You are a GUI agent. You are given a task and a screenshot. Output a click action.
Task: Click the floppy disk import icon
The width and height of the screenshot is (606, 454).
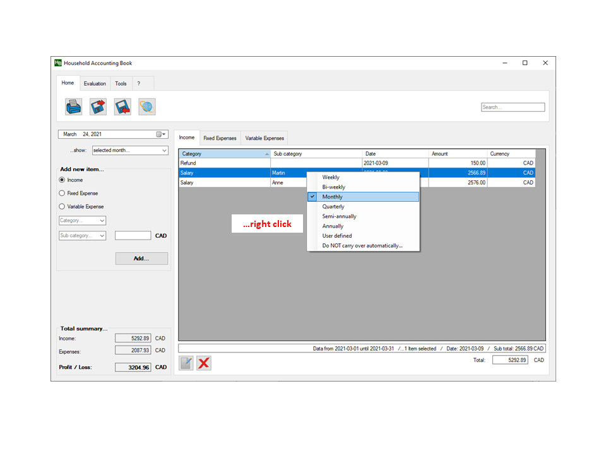tap(122, 107)
